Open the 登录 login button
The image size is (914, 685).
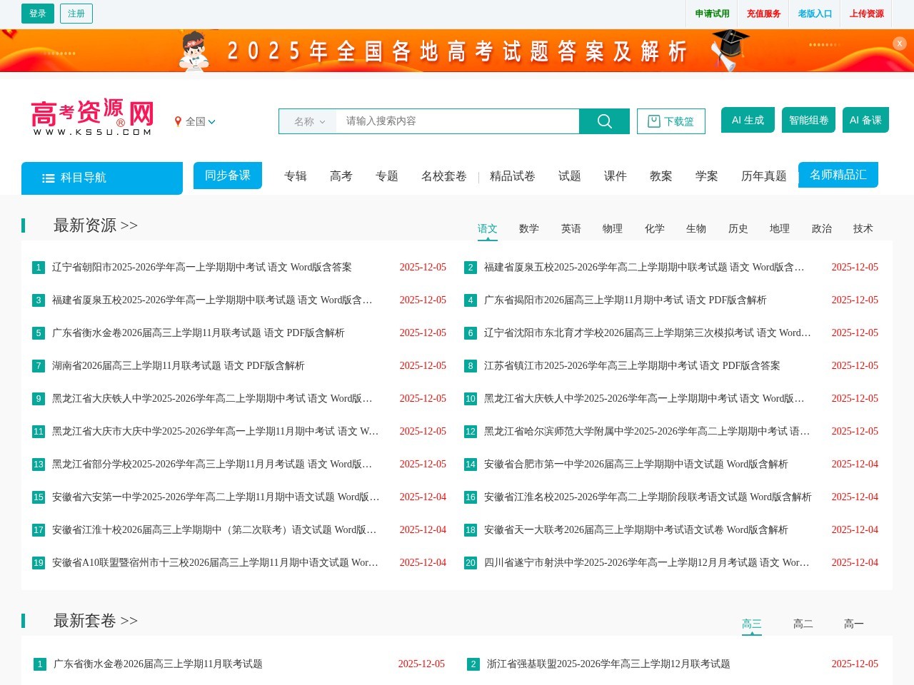coord(37,13)
